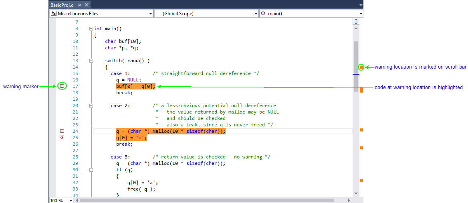468x203 pixels.
Task: Click the horizontal scrollbar left arrow
Action: (77, 201)
